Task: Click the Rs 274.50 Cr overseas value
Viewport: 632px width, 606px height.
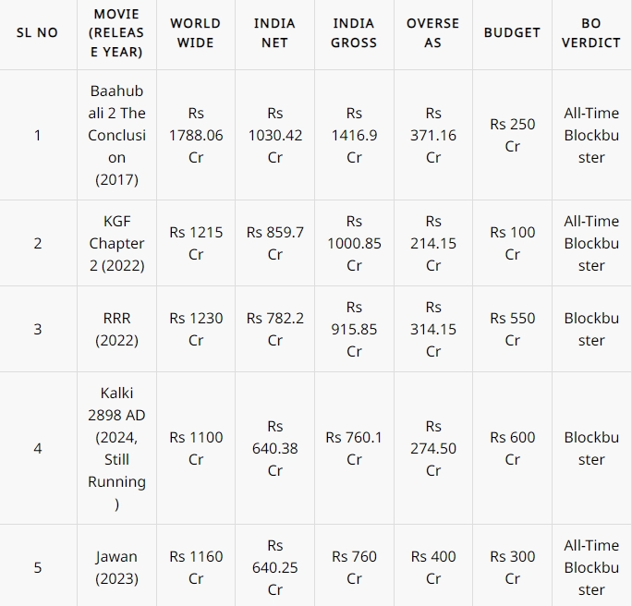Action: tap(432, 448)
